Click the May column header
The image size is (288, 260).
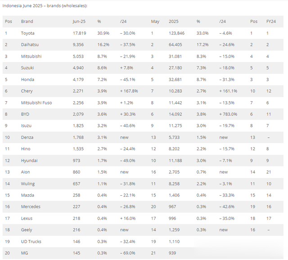pos(155,22)
